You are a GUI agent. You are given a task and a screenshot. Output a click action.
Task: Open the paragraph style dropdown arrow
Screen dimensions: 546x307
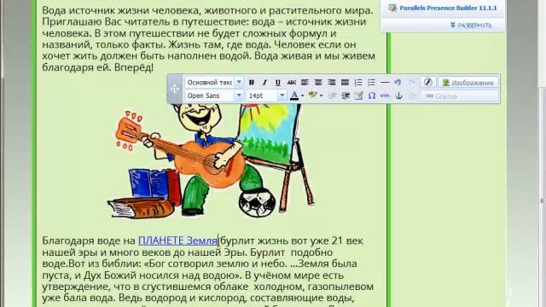tap(239, 83)
